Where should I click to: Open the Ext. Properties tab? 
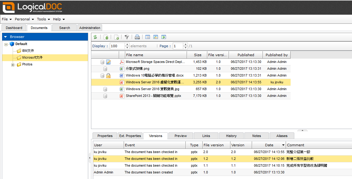(x=130, y=136)
